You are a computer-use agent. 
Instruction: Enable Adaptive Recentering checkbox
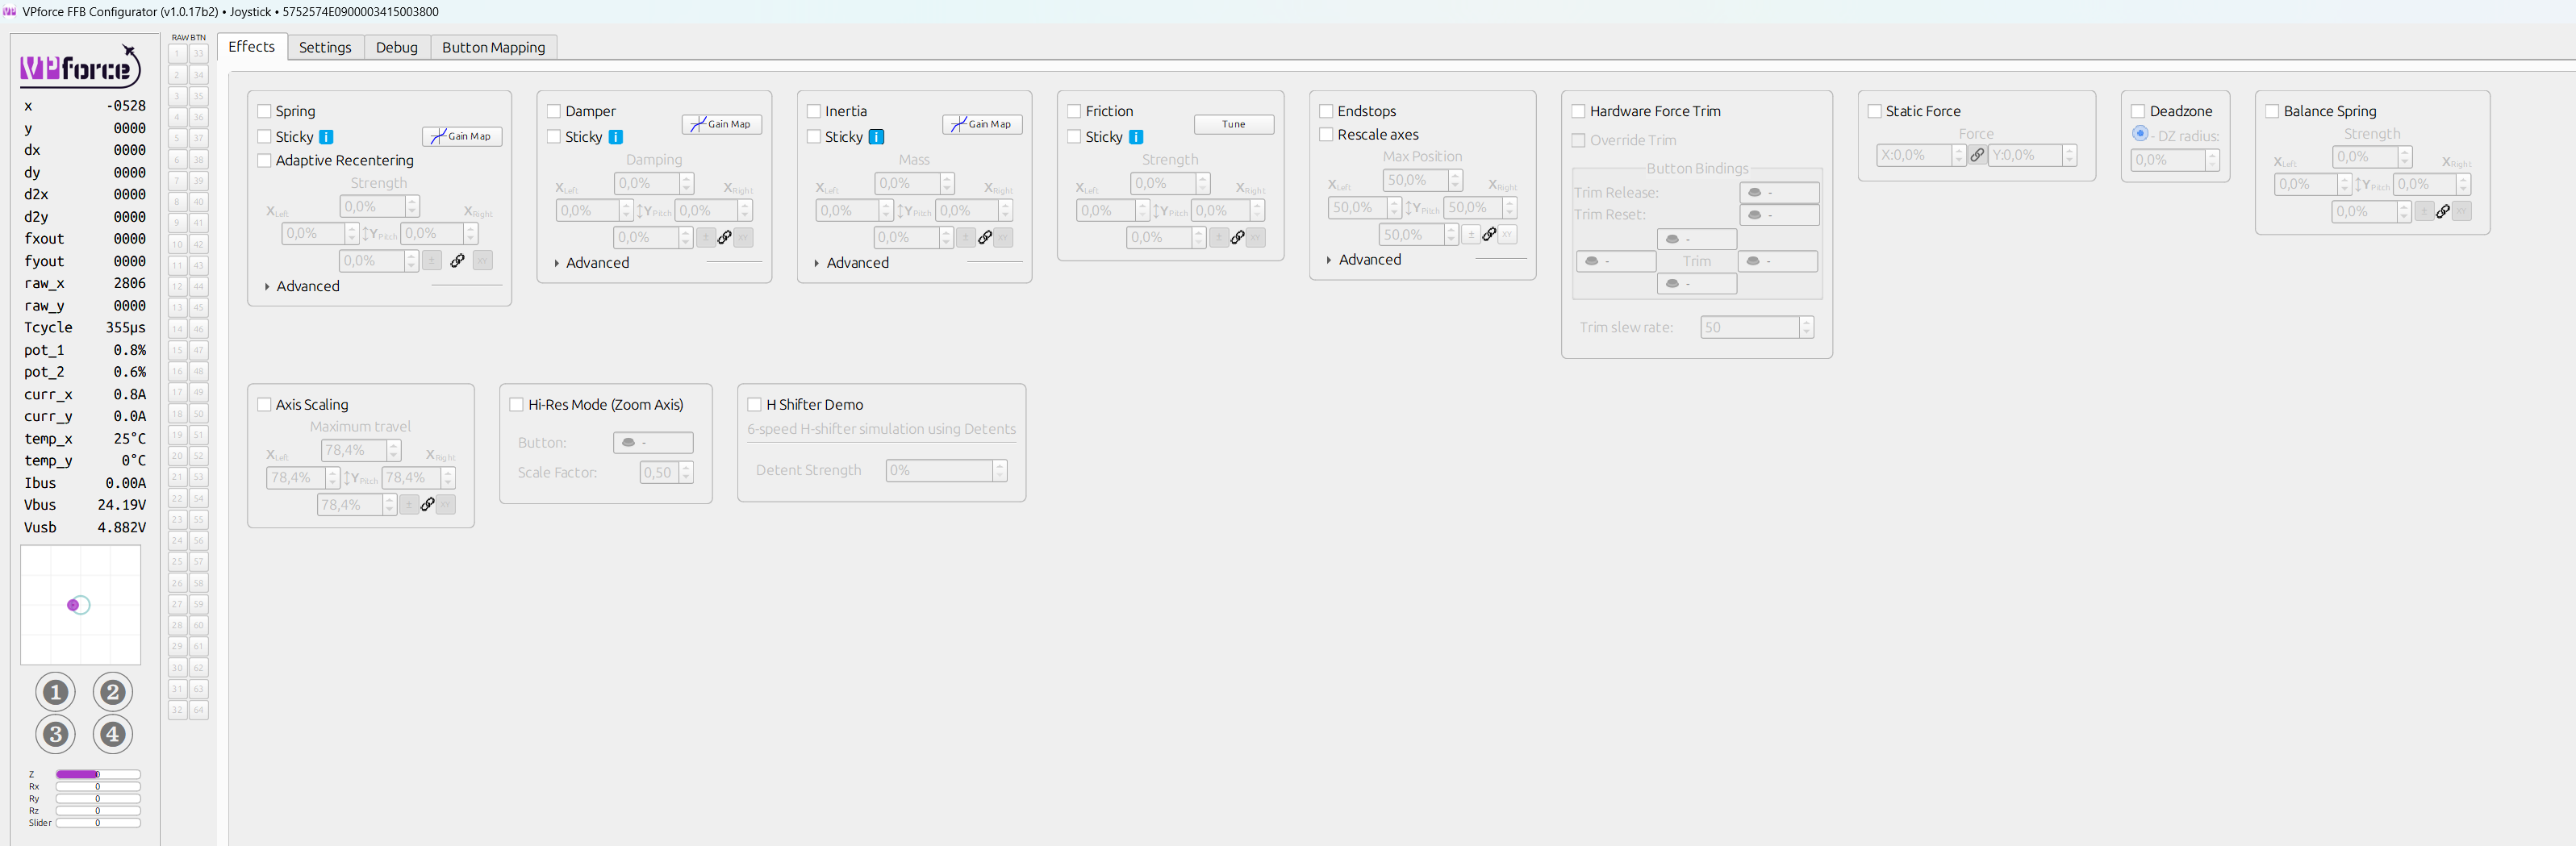(265, 161)
